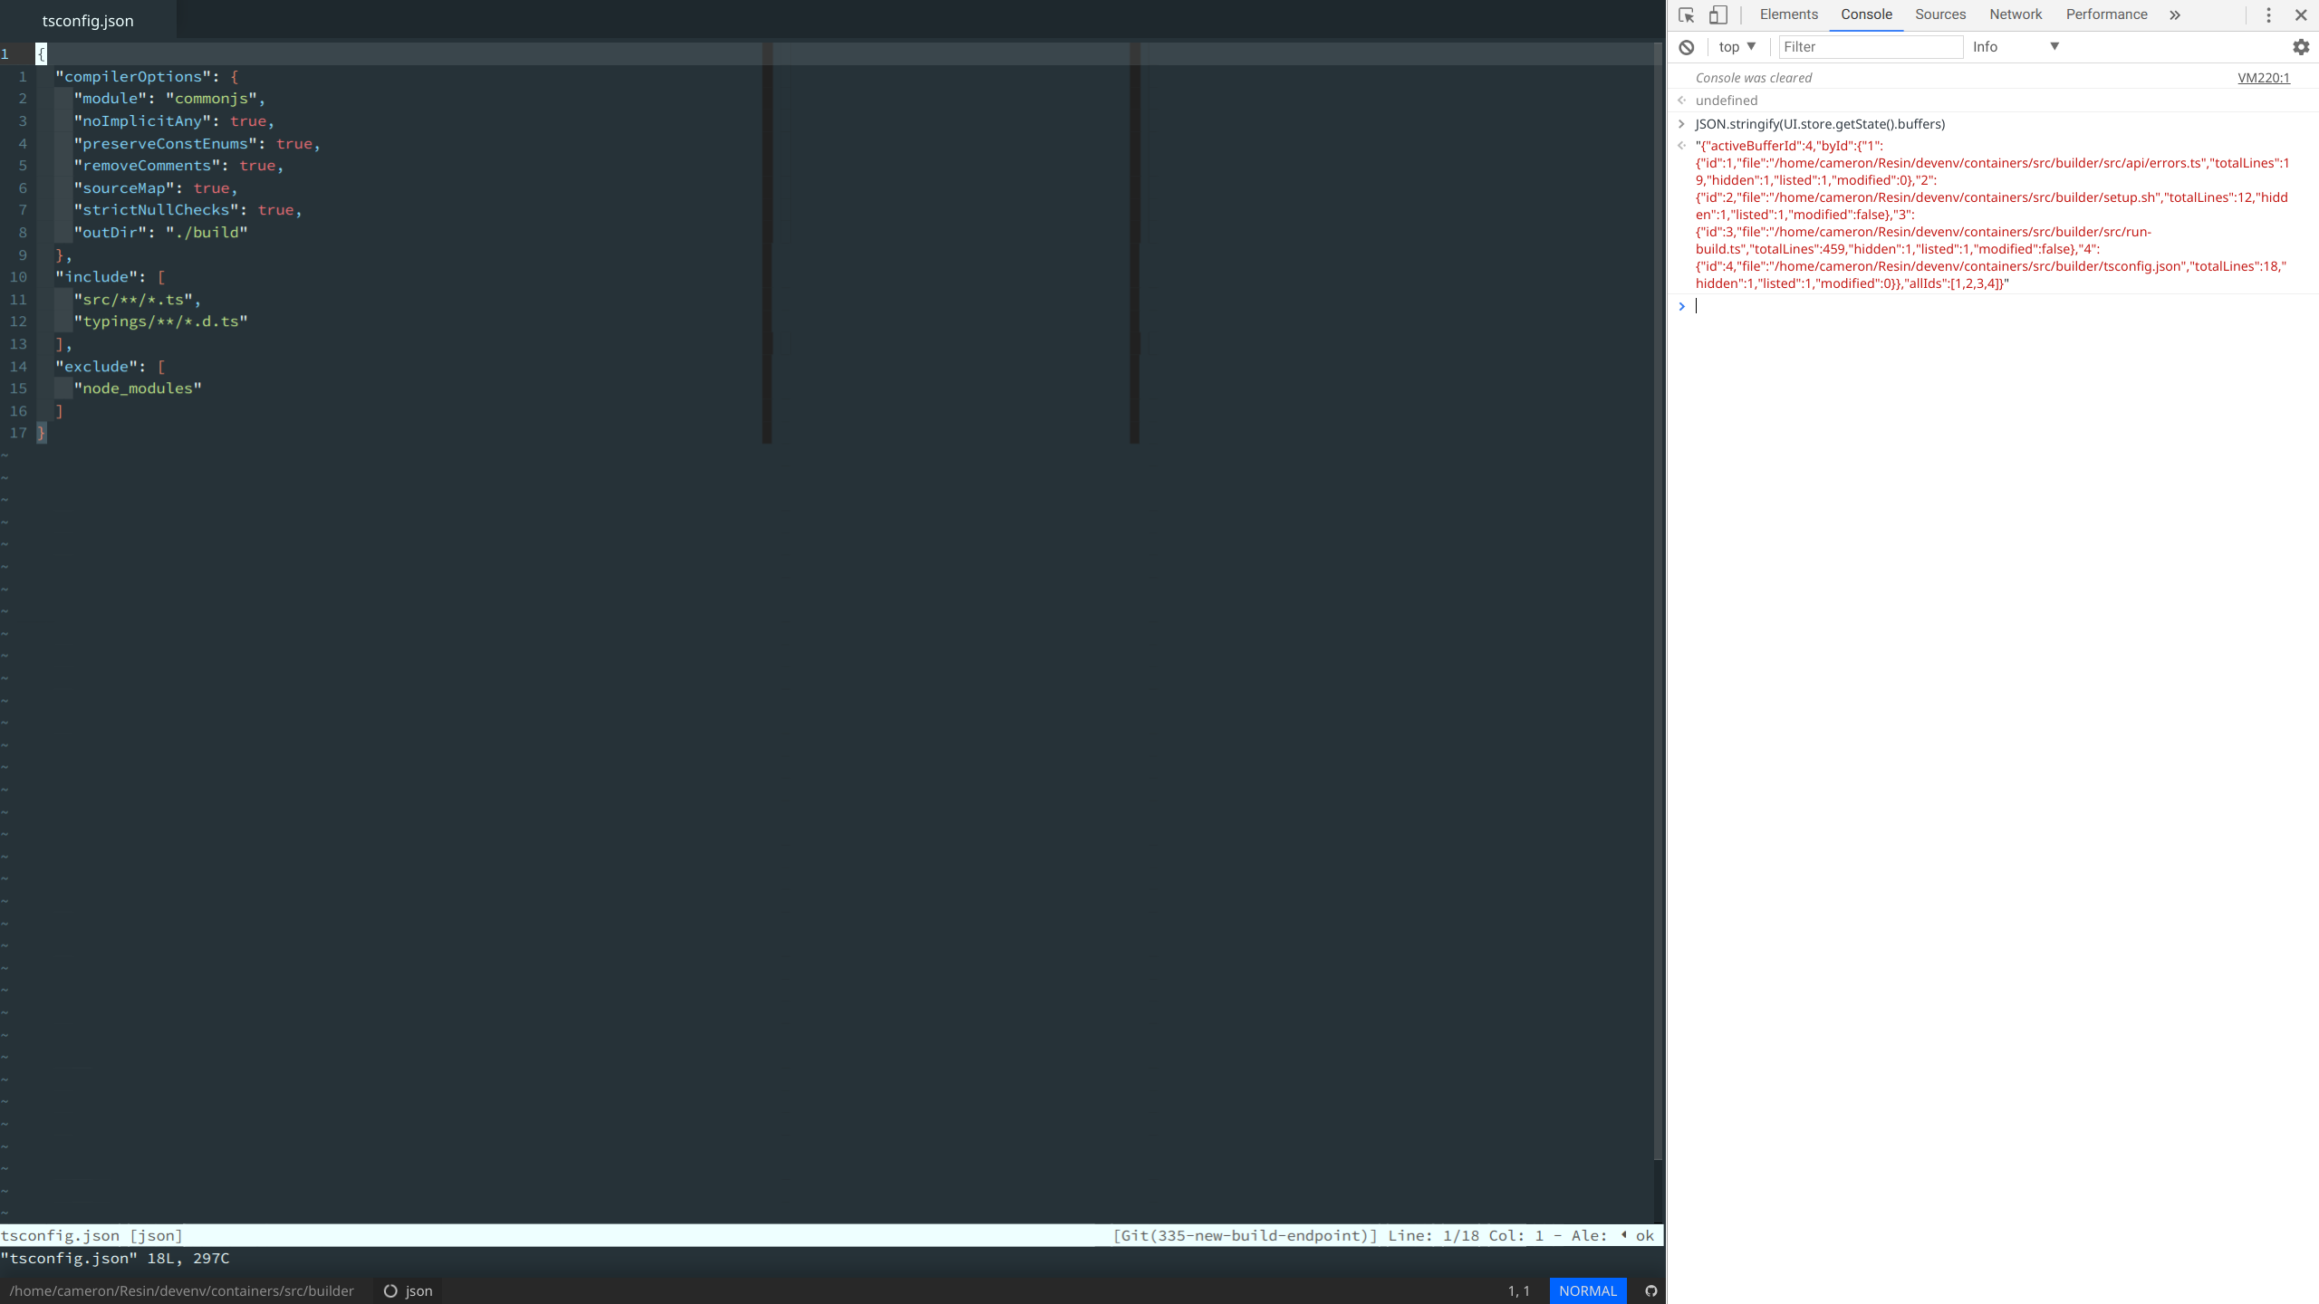2319x1304 pixels.
Task: Open the Sources tab
Action: click(x=1939, y=14)
